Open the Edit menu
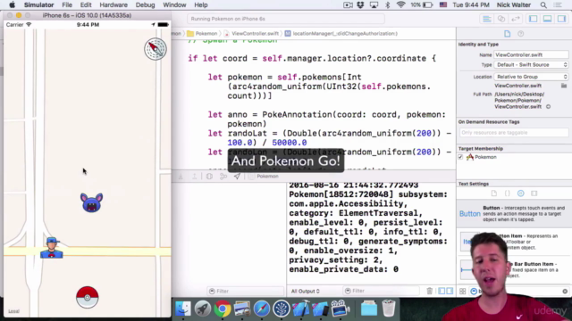 (86, 5)
